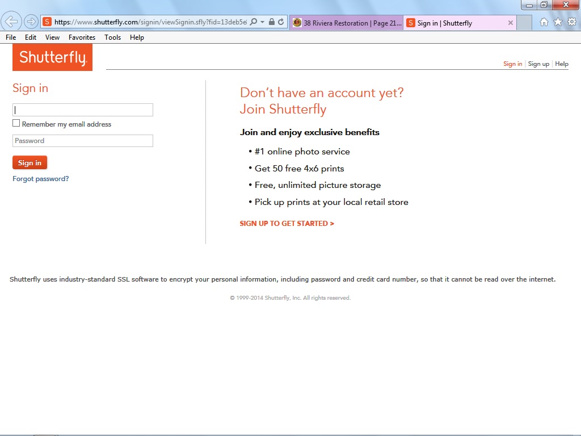
Task: Open the Forgot password? link
Action: pyautogui.click(x=41, y=179)
